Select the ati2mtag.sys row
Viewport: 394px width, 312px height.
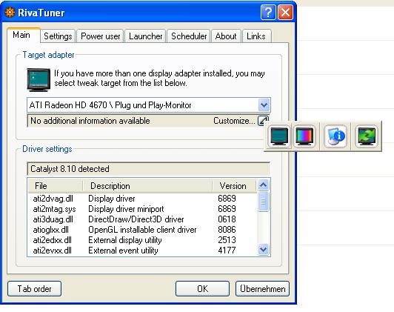click(142, 209)
